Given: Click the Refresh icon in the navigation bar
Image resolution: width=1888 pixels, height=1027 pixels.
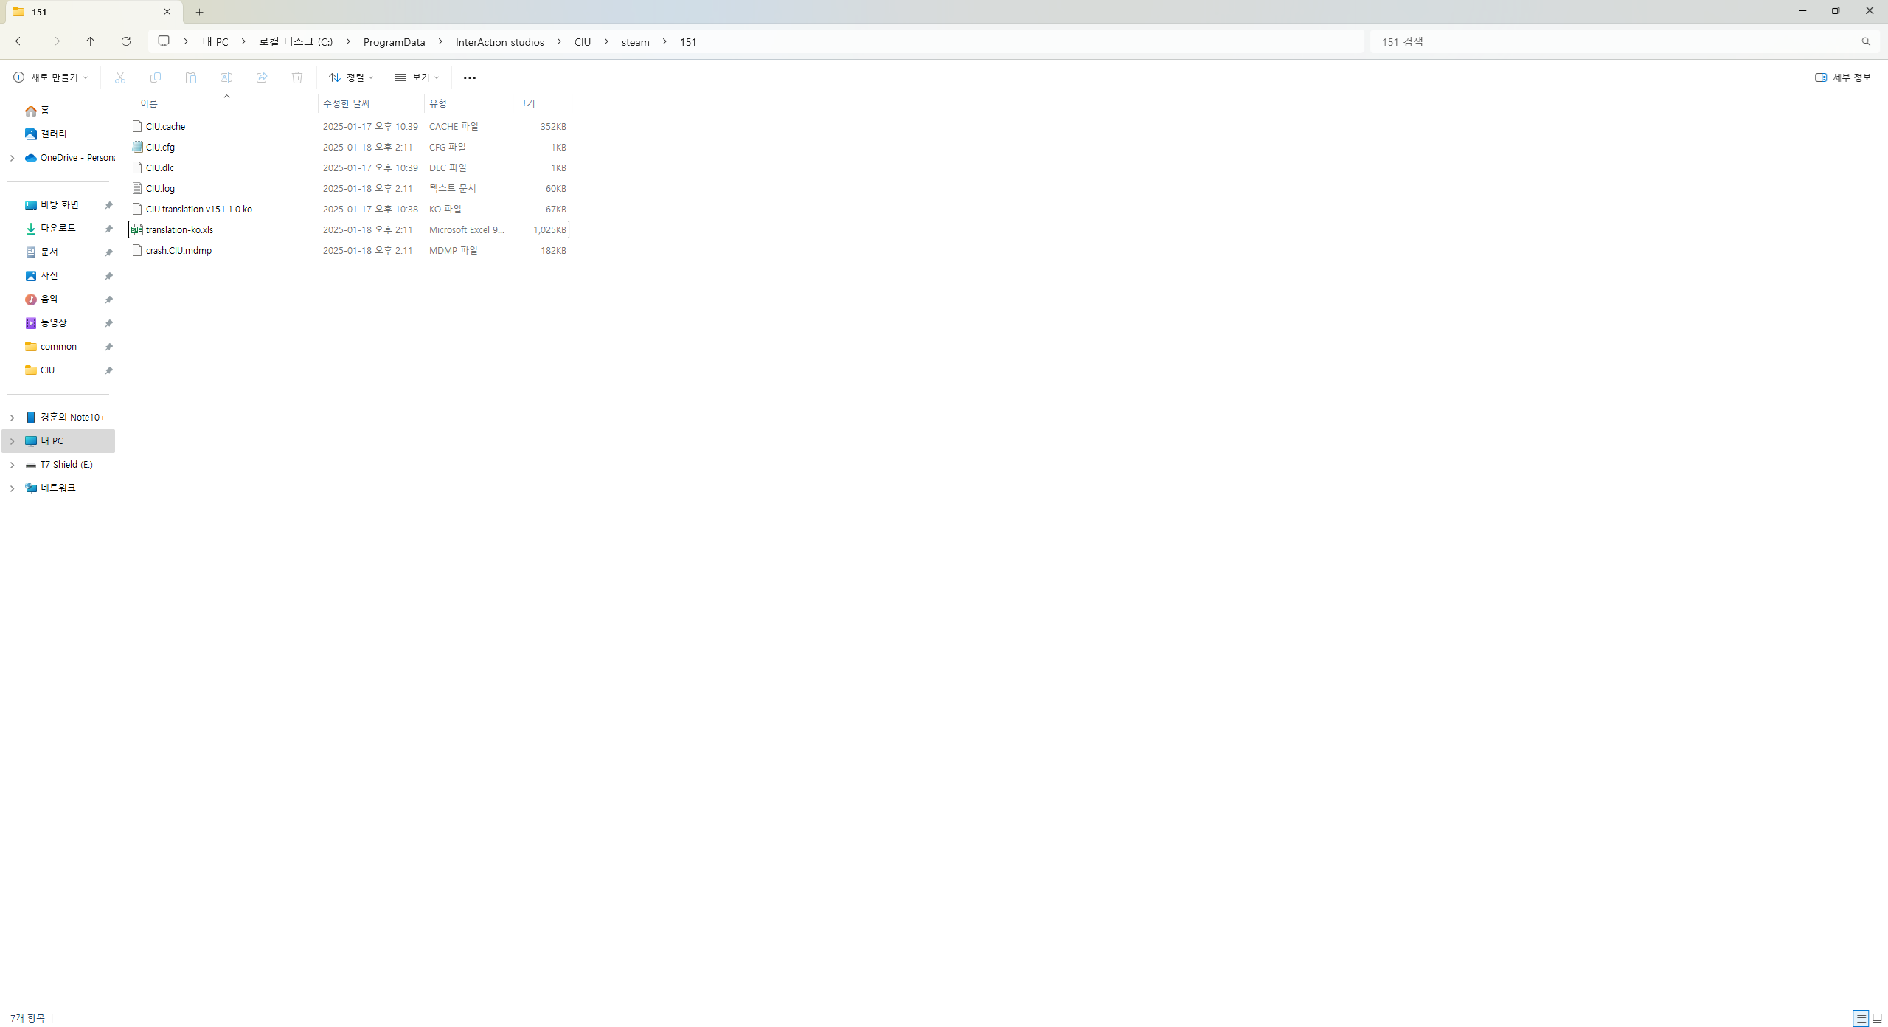Looking at the screenshot, I should (x=126, y=41).
